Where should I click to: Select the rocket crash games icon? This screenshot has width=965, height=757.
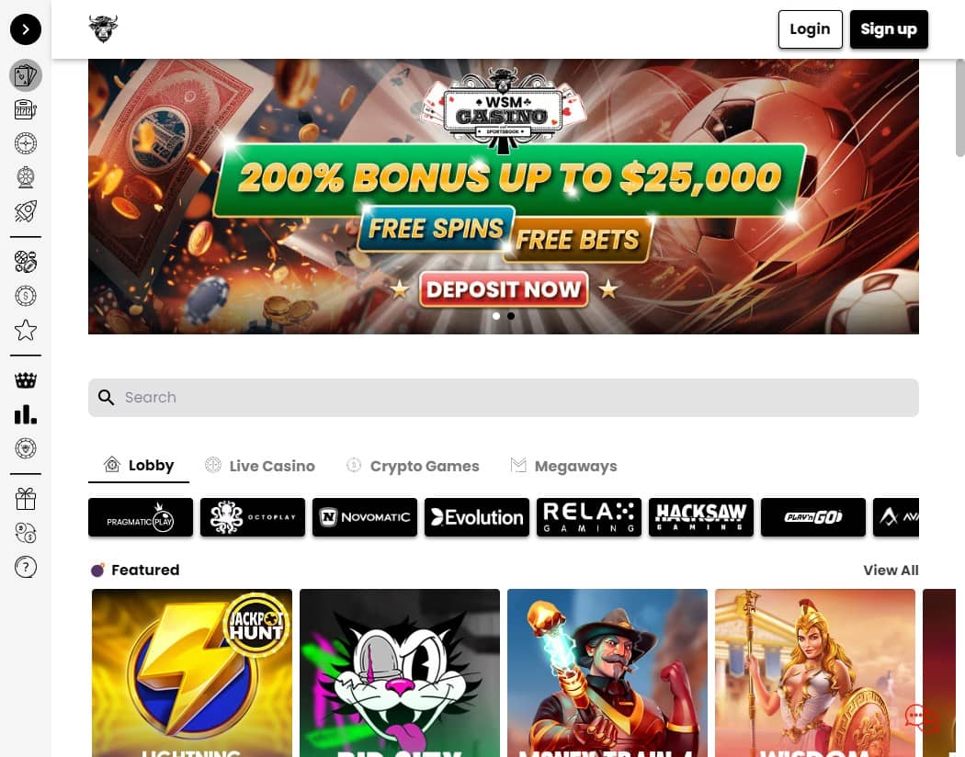(x=25, y=211)
